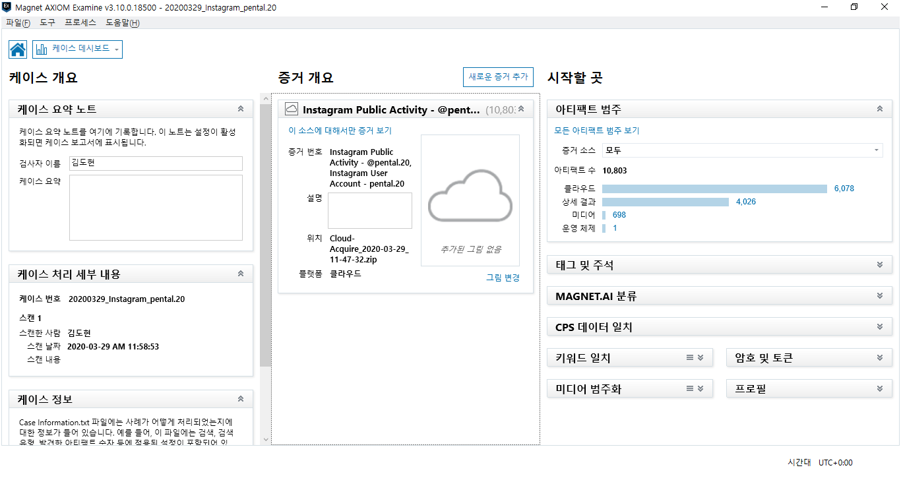The height and width of the screenshot is (480, 901).
Task: Open the 도구 menu
Action: [x=47, y=22]
